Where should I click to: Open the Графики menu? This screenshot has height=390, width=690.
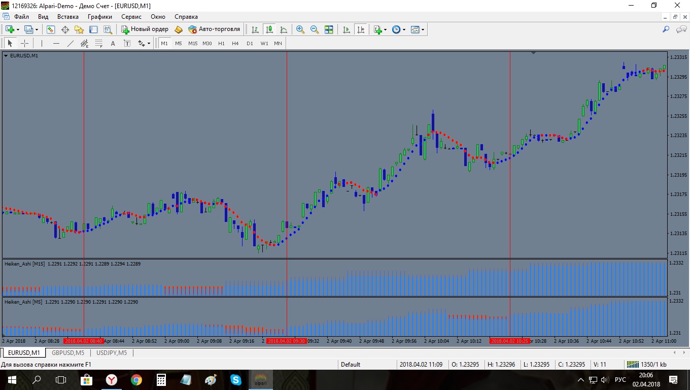click(x=100, y=17)
